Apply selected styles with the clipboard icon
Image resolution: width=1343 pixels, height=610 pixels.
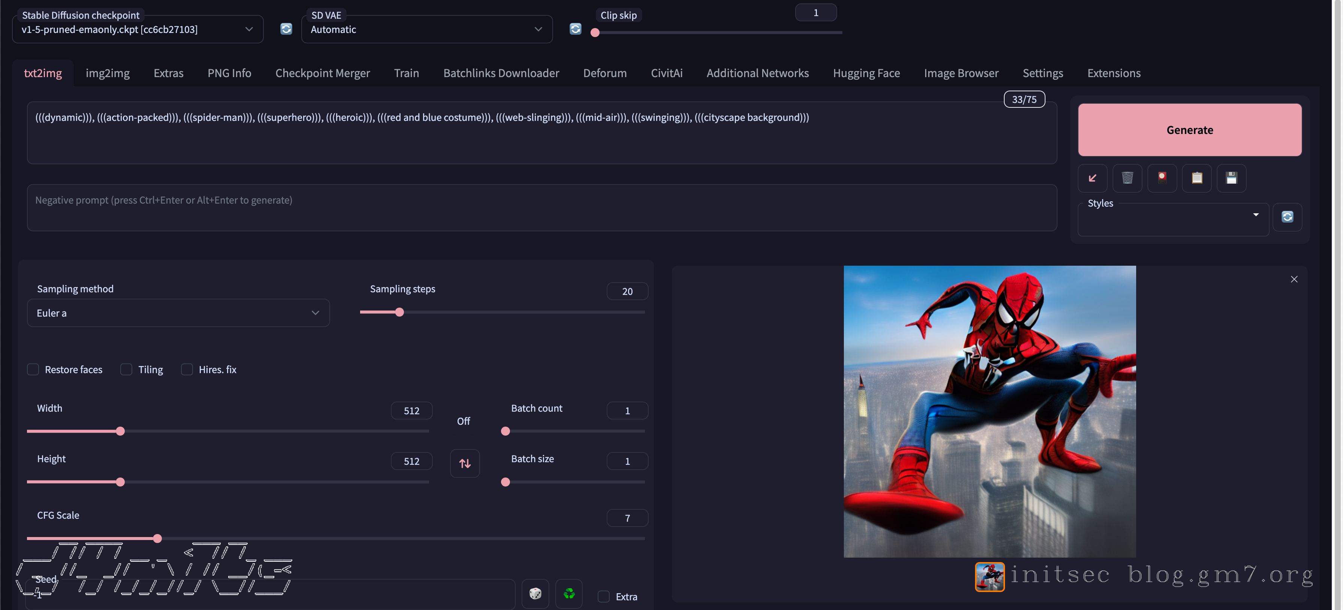point(1196,178)
